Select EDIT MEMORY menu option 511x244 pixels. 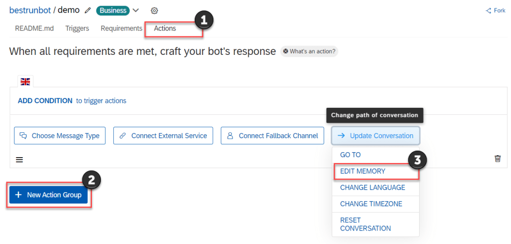[363, 171]
